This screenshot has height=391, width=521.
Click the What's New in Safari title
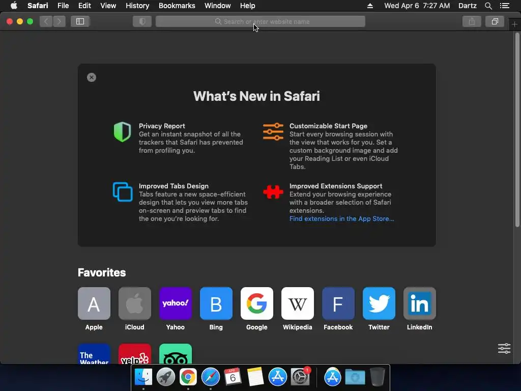(x=256, y=96)
